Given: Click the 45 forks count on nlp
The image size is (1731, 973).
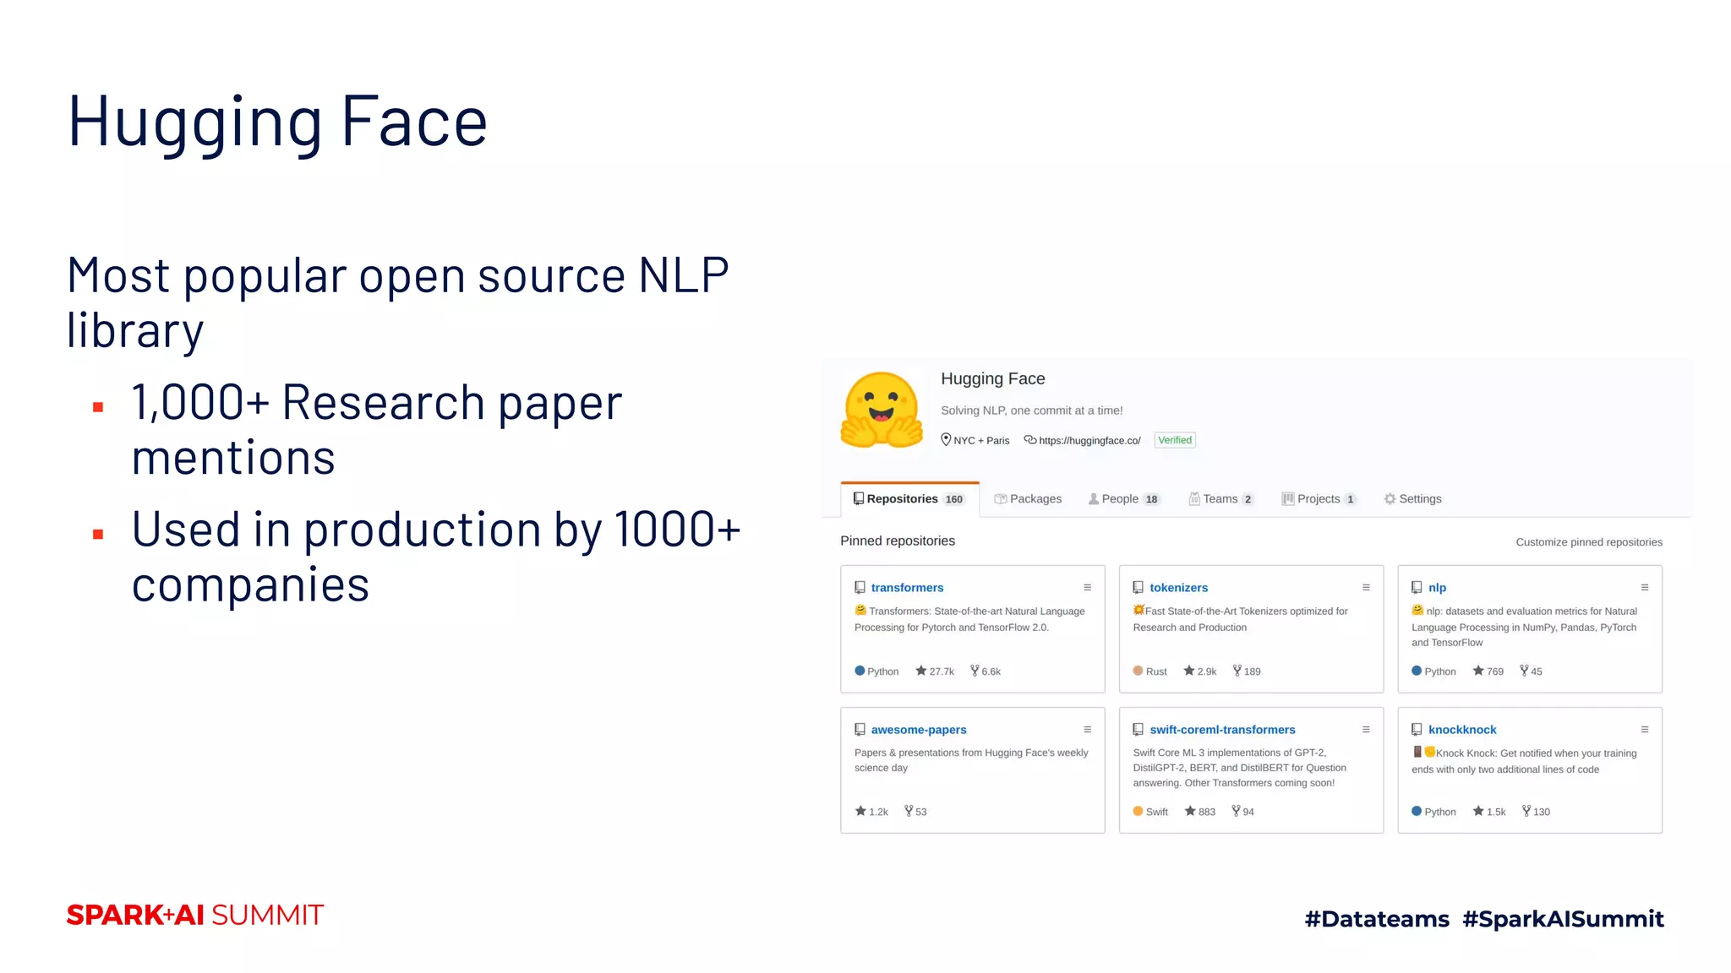Looking at the screenshot, I should 1531,671.
